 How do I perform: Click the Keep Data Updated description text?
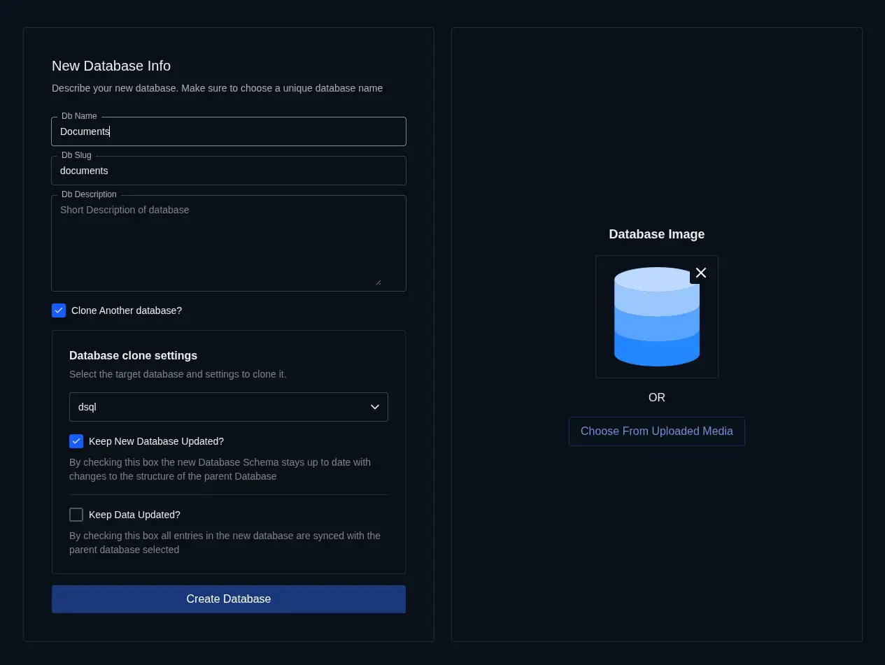pyautogui.click(x=225, y=543)
